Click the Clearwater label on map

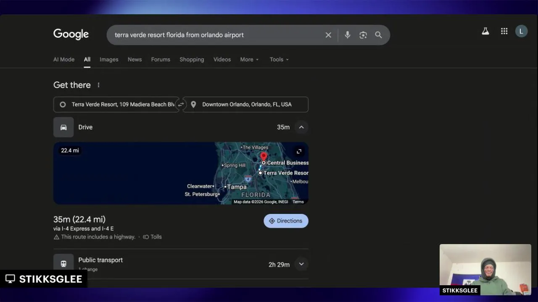click(x=199, y=186)
